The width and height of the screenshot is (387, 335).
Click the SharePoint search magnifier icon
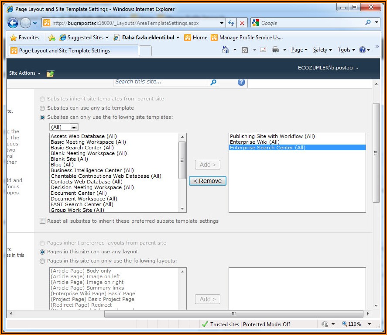click(x=213, y=82)
